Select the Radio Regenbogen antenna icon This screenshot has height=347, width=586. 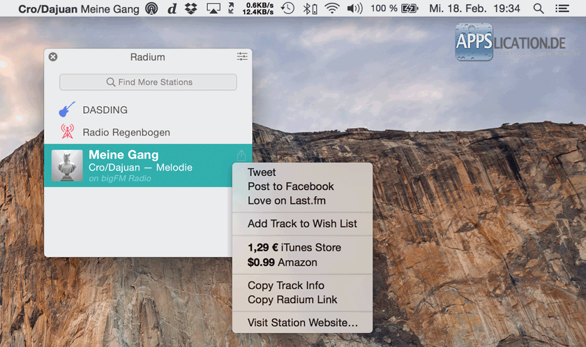point(67,132)
